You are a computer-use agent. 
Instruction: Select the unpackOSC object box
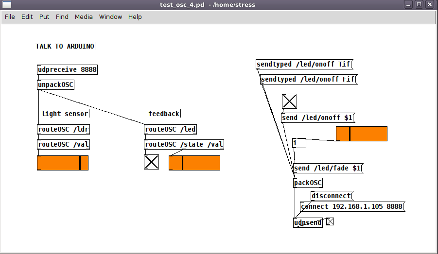[x=55, y=85]
